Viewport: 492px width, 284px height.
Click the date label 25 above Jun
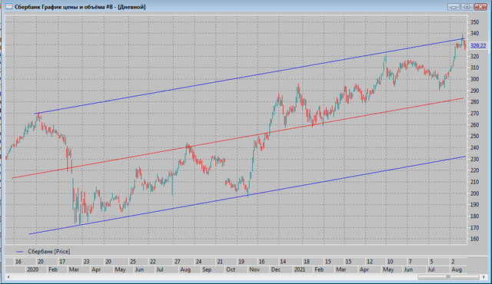point(133,262)
